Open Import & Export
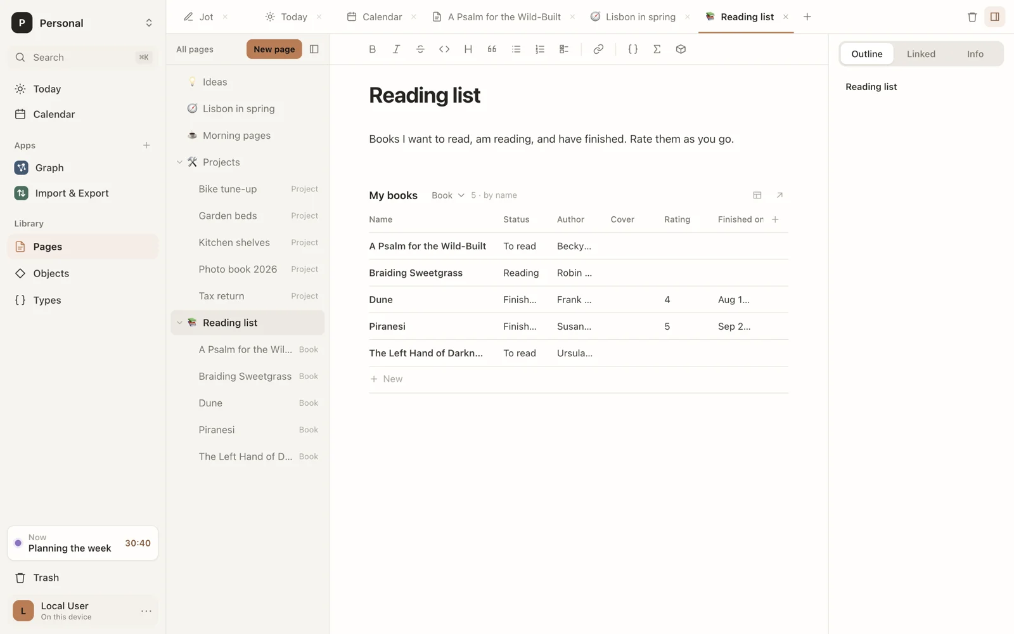This screenshot has width=1014, height=634. 83,193
